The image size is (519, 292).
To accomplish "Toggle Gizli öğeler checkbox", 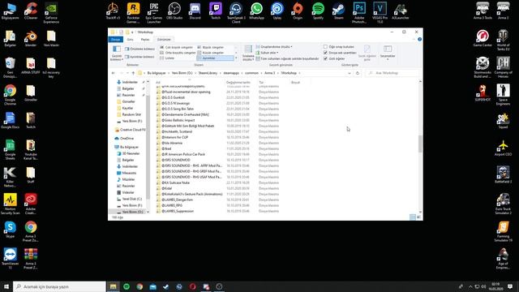I will (325, 58).
